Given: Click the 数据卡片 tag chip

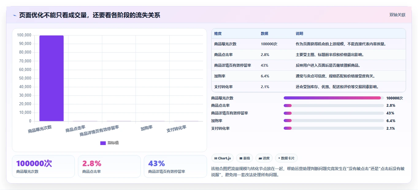Looking at the screenshot, I should coord(286,158).
